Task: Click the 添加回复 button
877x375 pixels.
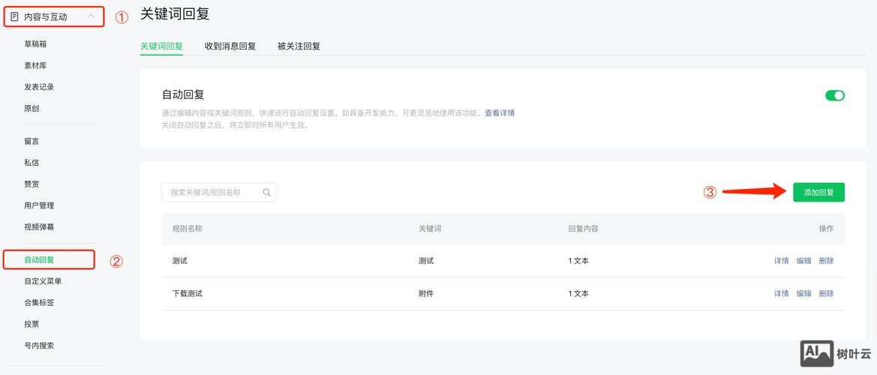Action: coord(818,192)
